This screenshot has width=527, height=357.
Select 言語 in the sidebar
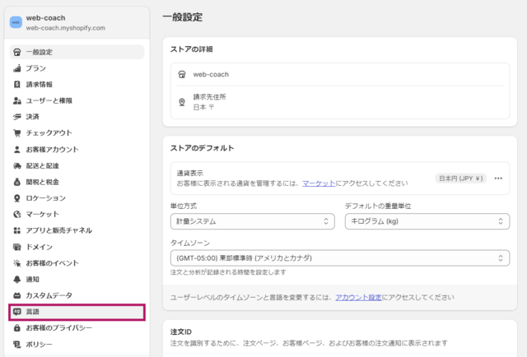(77, 312)
